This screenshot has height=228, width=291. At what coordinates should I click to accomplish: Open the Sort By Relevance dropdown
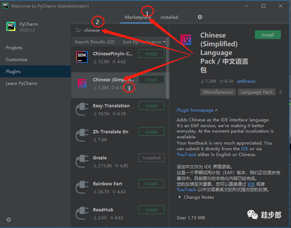[144, 42]
